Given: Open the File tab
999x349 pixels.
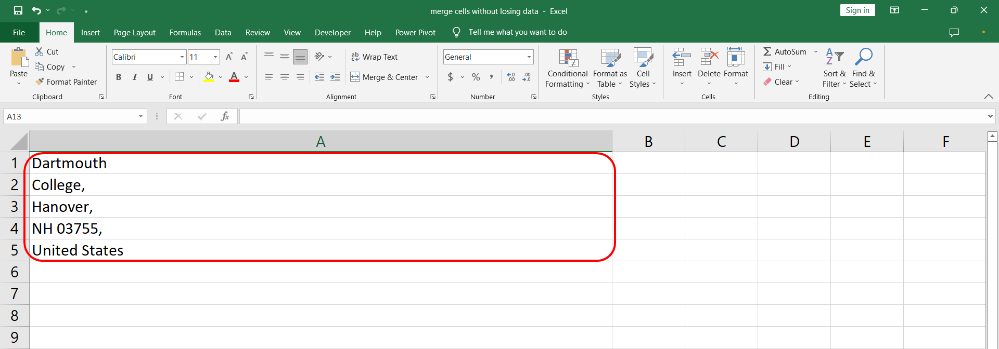Looking at the screenshot, I should coord(19,32).
